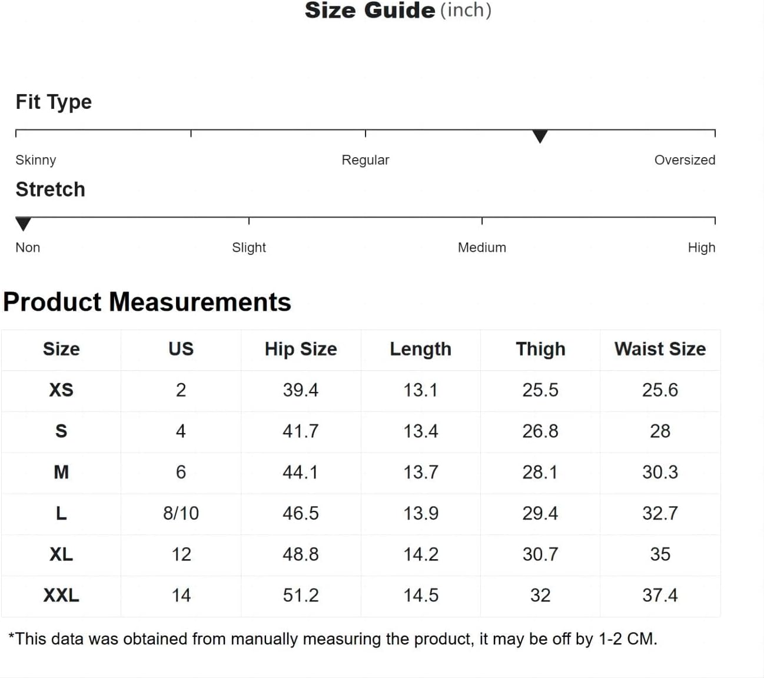Click the XL row waist value 35
Screen dimensions: 764x678
[660, 554]
